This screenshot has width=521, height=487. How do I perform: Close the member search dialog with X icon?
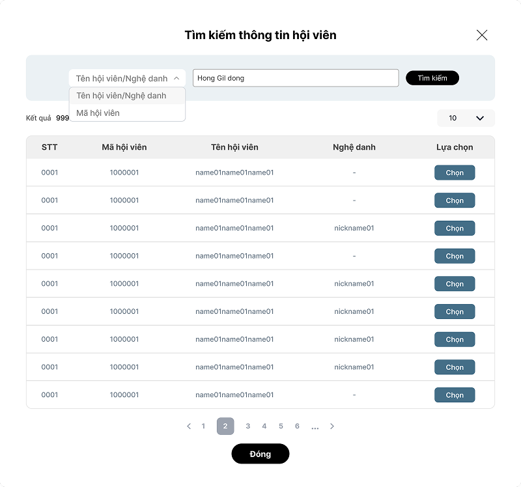(482, 35)
